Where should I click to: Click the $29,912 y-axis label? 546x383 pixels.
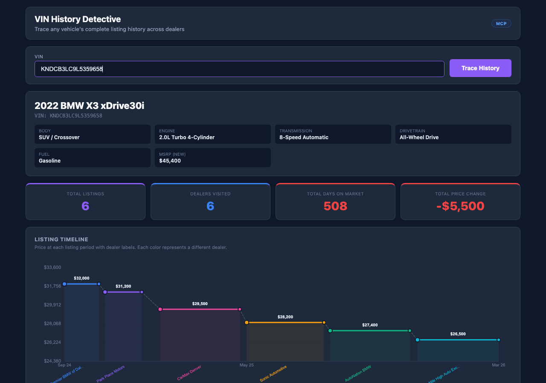(x=52, y=305)
